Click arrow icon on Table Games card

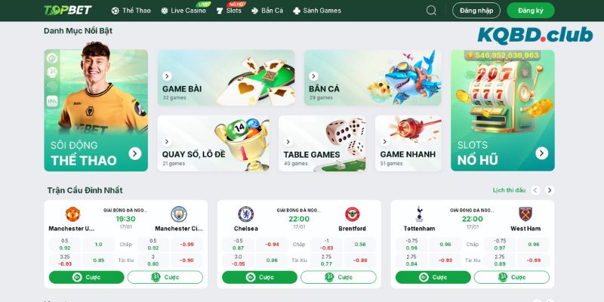[288, 142]
